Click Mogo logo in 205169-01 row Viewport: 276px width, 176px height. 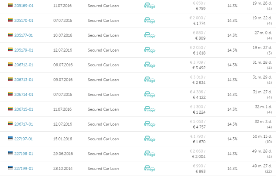[x=150, y=6]
